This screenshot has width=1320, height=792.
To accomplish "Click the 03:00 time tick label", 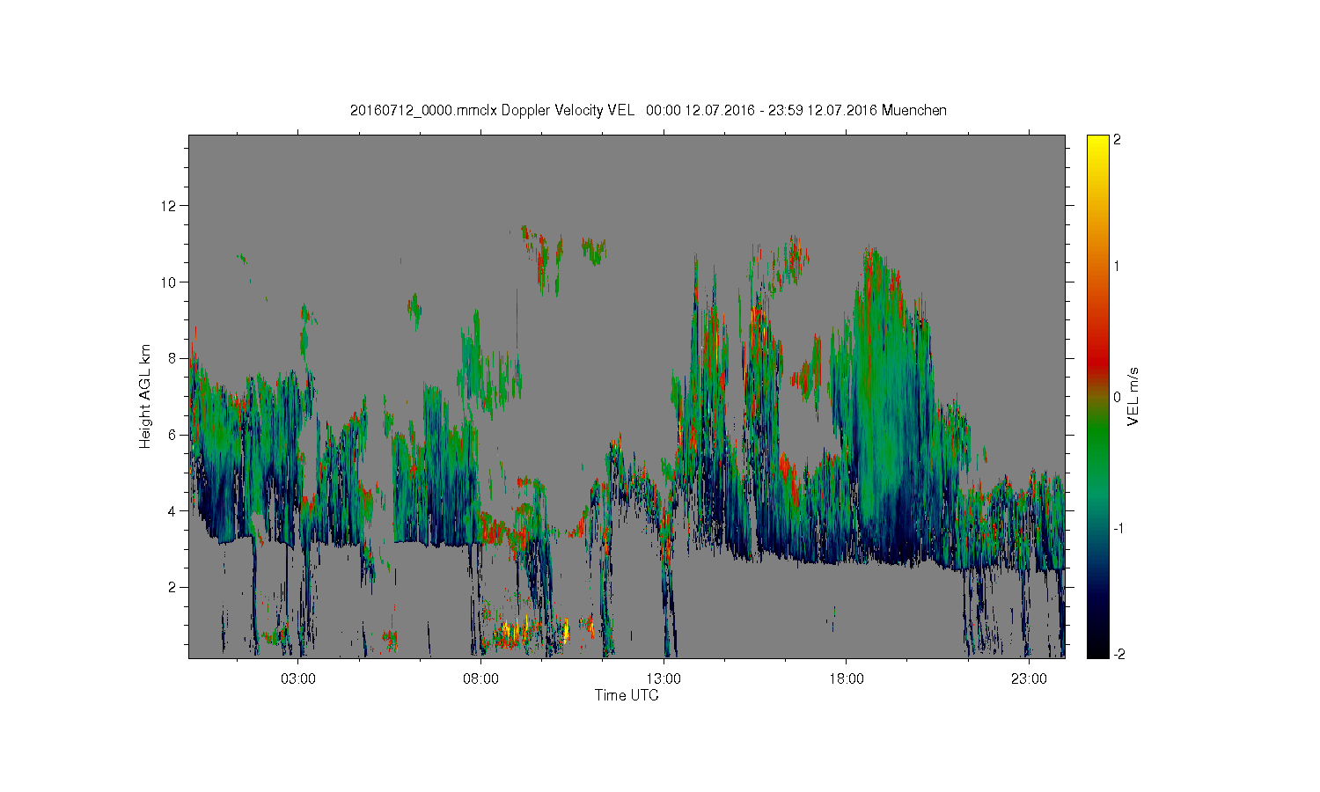I will pyautogui.click(x=298, y=679).
